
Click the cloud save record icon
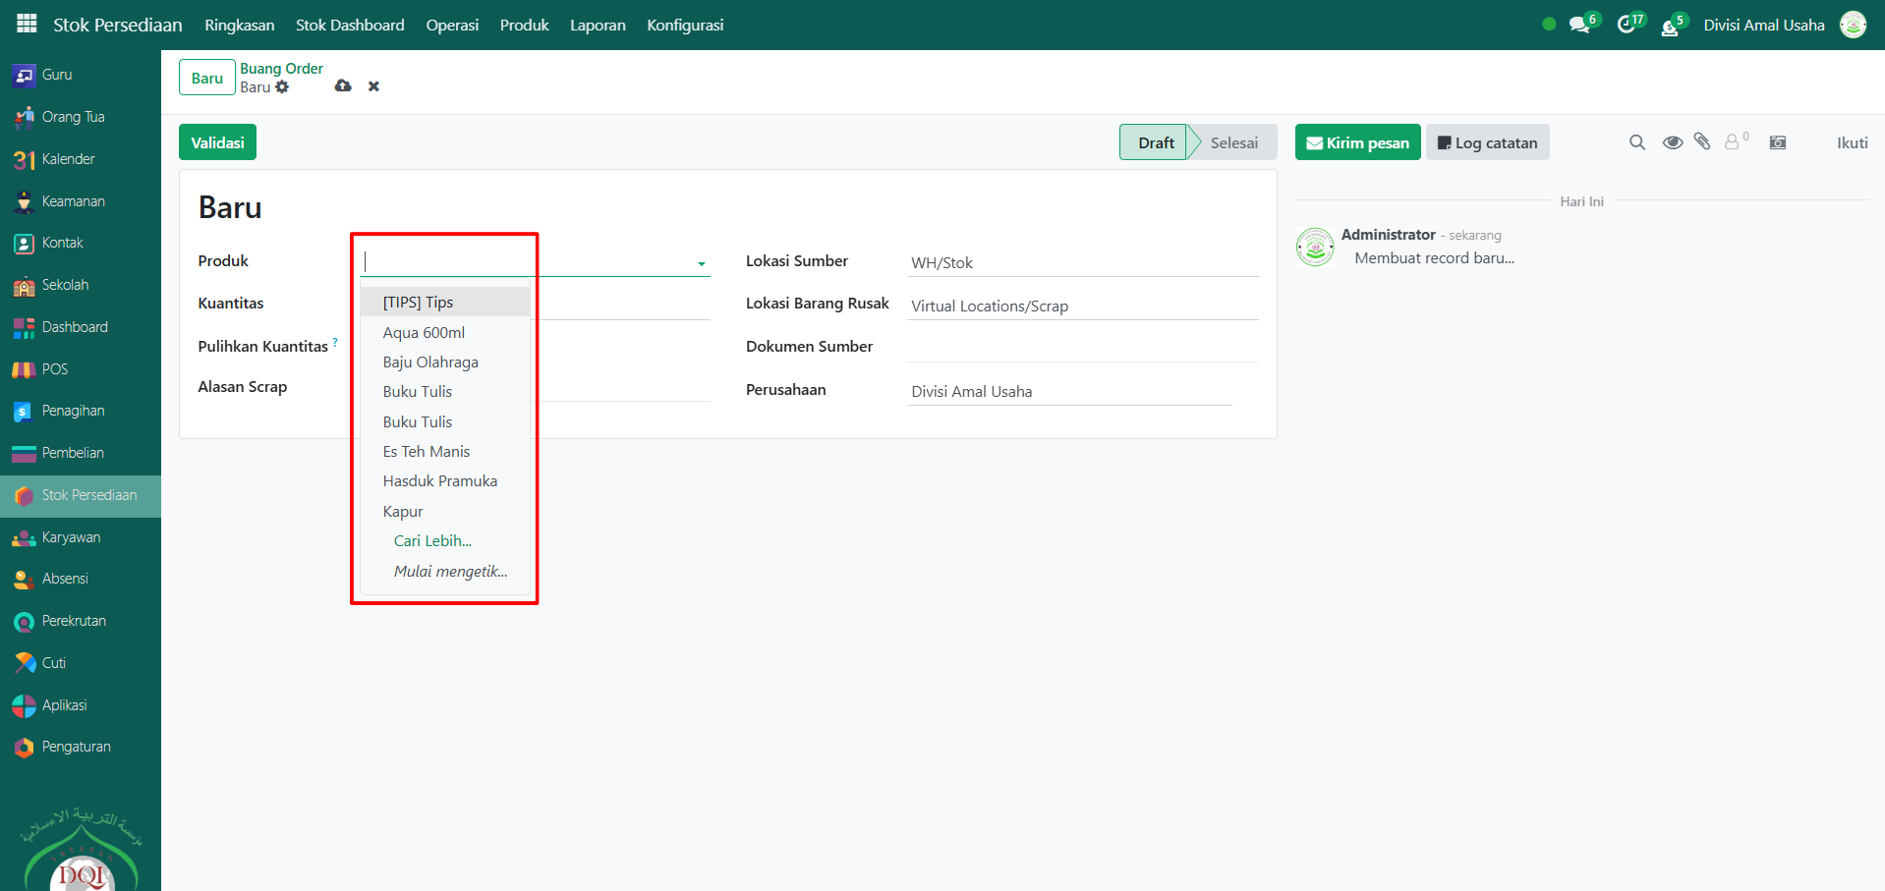tap(343, 86)
